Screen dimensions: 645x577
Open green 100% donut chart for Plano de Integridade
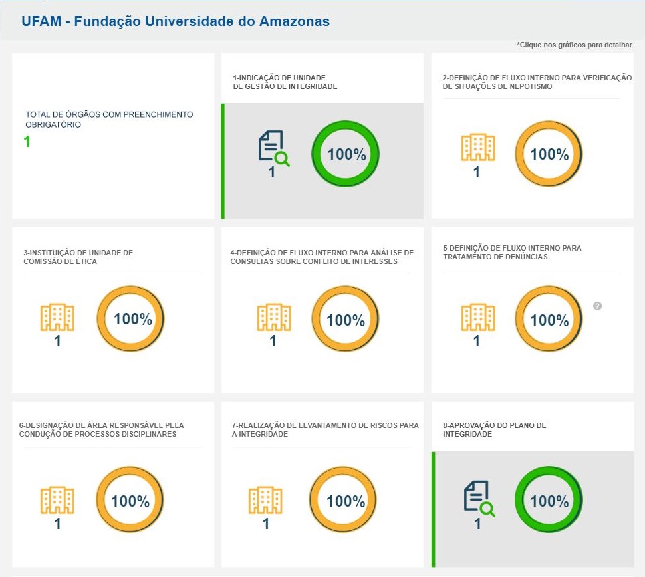549,499
